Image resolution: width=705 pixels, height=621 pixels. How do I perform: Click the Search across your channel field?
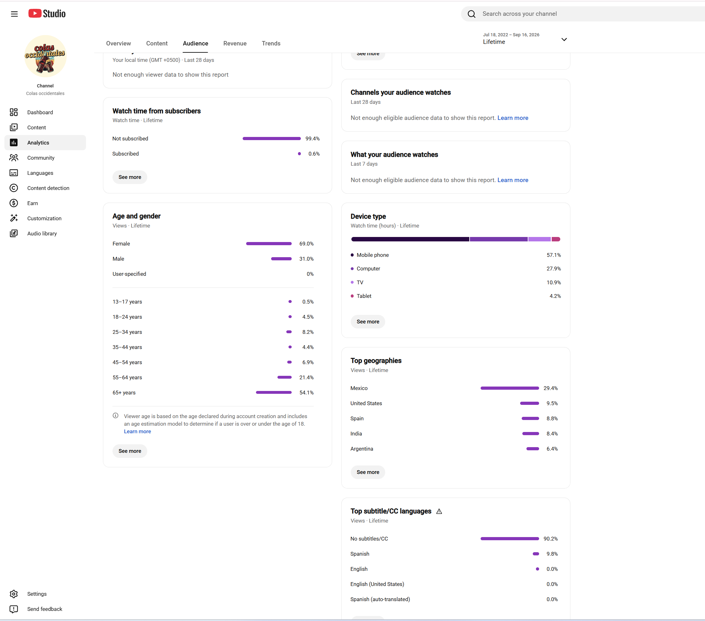583,14
